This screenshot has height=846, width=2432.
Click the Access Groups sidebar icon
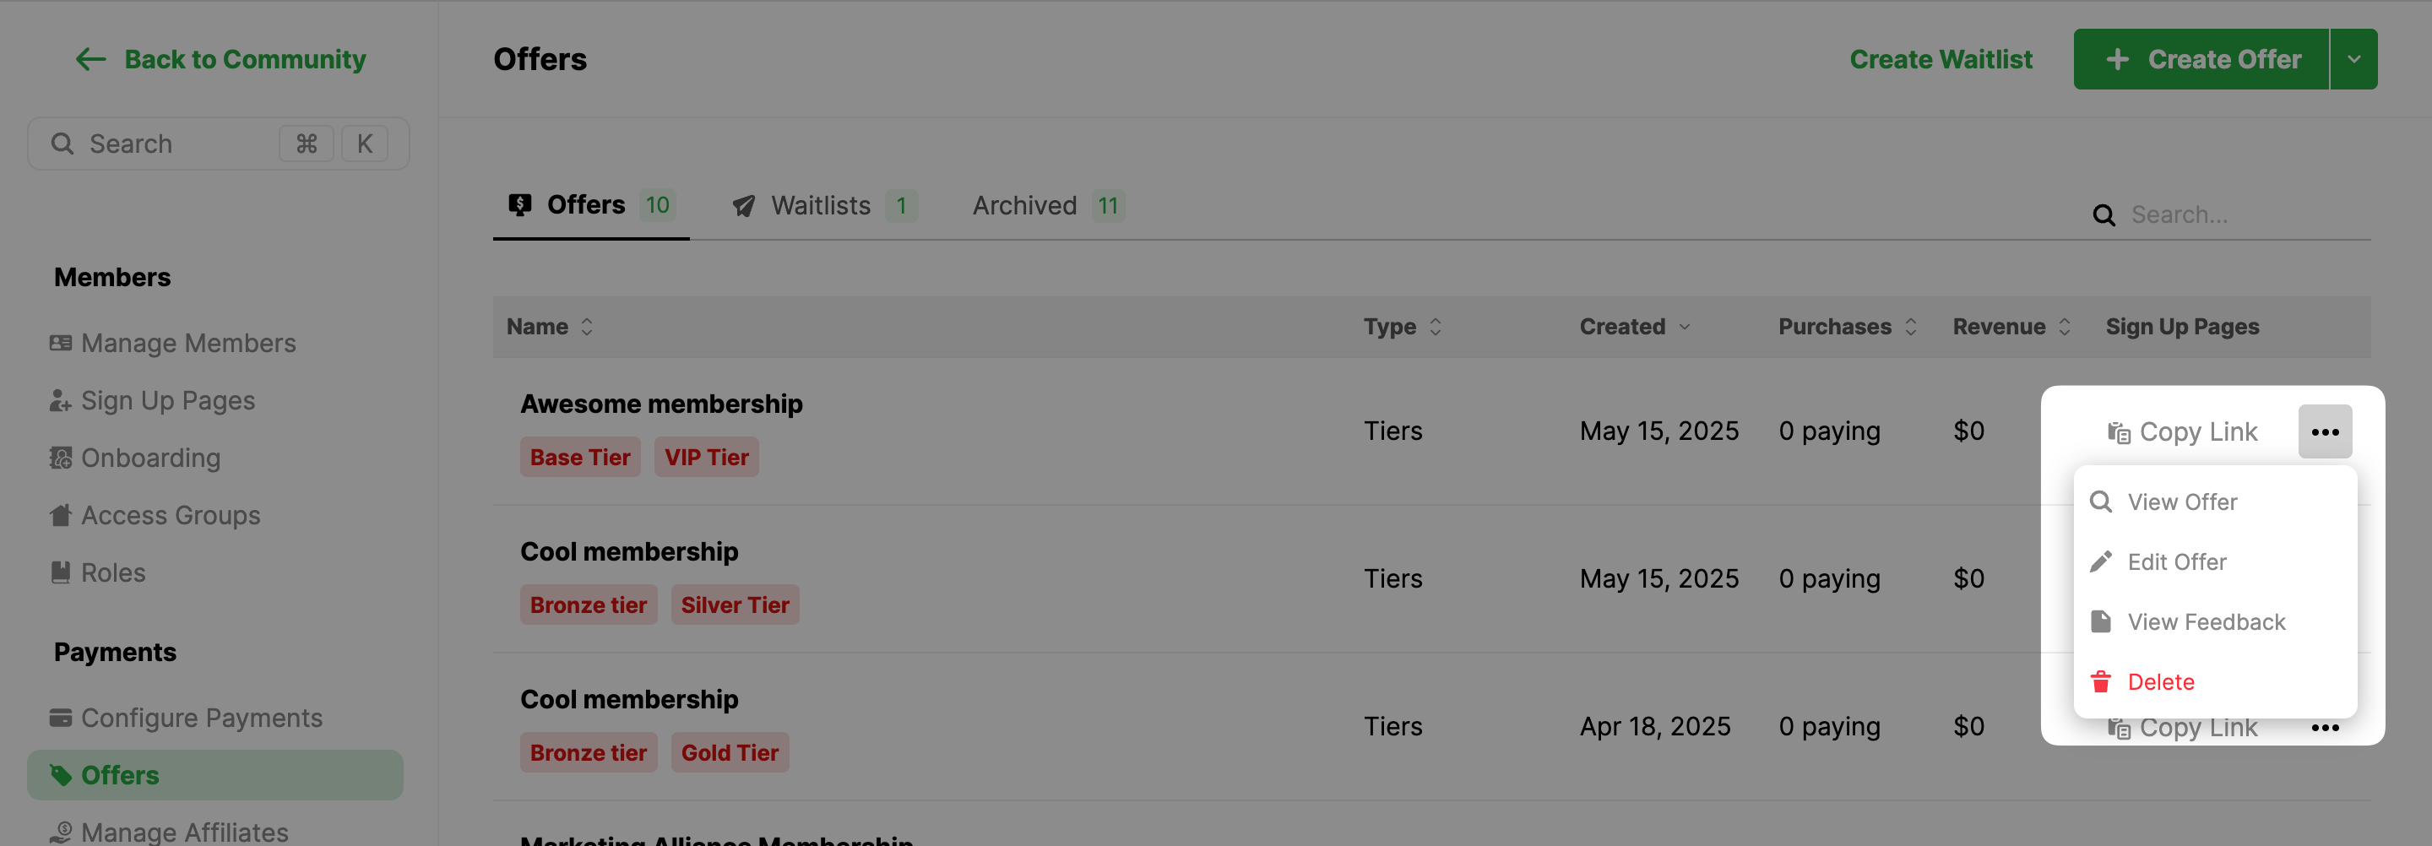point(61,516)
